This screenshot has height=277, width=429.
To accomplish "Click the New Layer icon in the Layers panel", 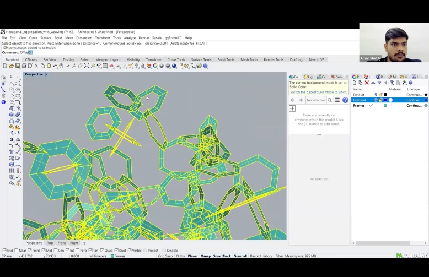I will (x=355, y=83).
